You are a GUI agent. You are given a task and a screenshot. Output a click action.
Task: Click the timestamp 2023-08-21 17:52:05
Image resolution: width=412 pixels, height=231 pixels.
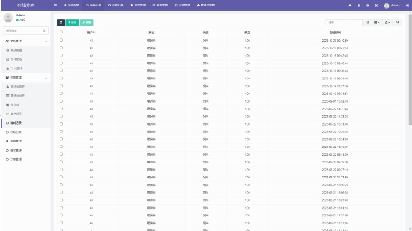335,223
